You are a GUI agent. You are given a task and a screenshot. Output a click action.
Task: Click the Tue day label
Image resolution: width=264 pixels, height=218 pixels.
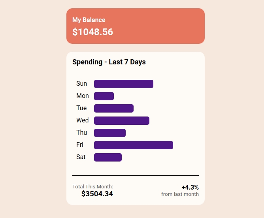[81, 108]
